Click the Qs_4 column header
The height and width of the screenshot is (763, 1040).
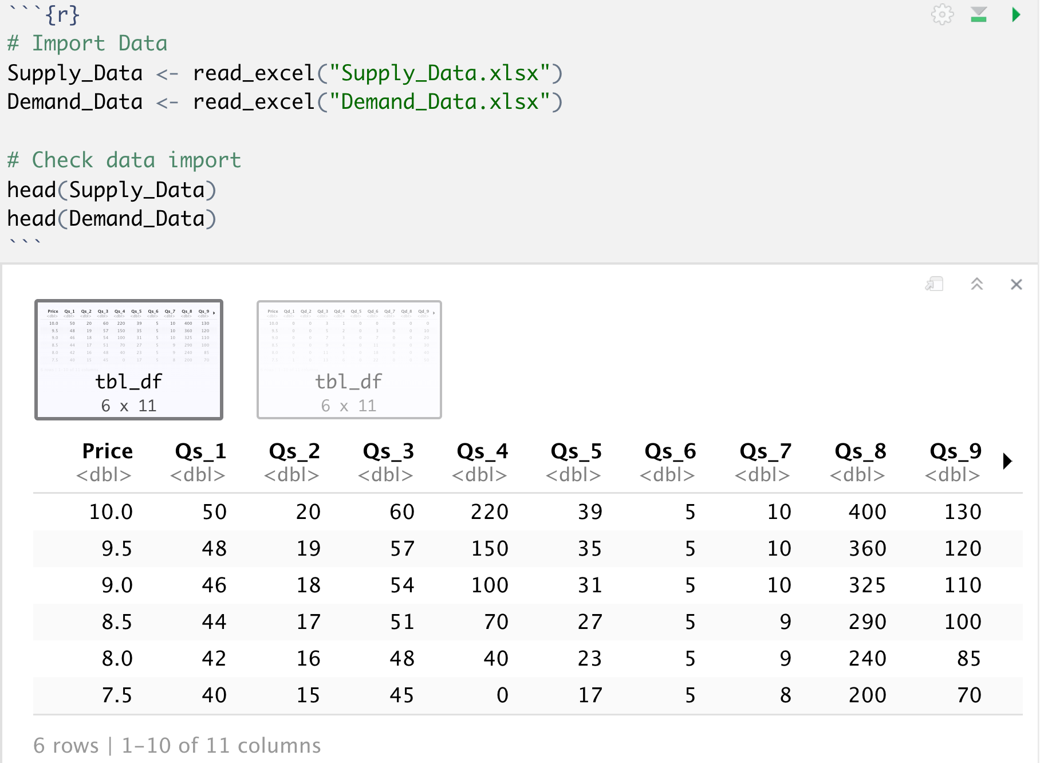coord(482,451)
